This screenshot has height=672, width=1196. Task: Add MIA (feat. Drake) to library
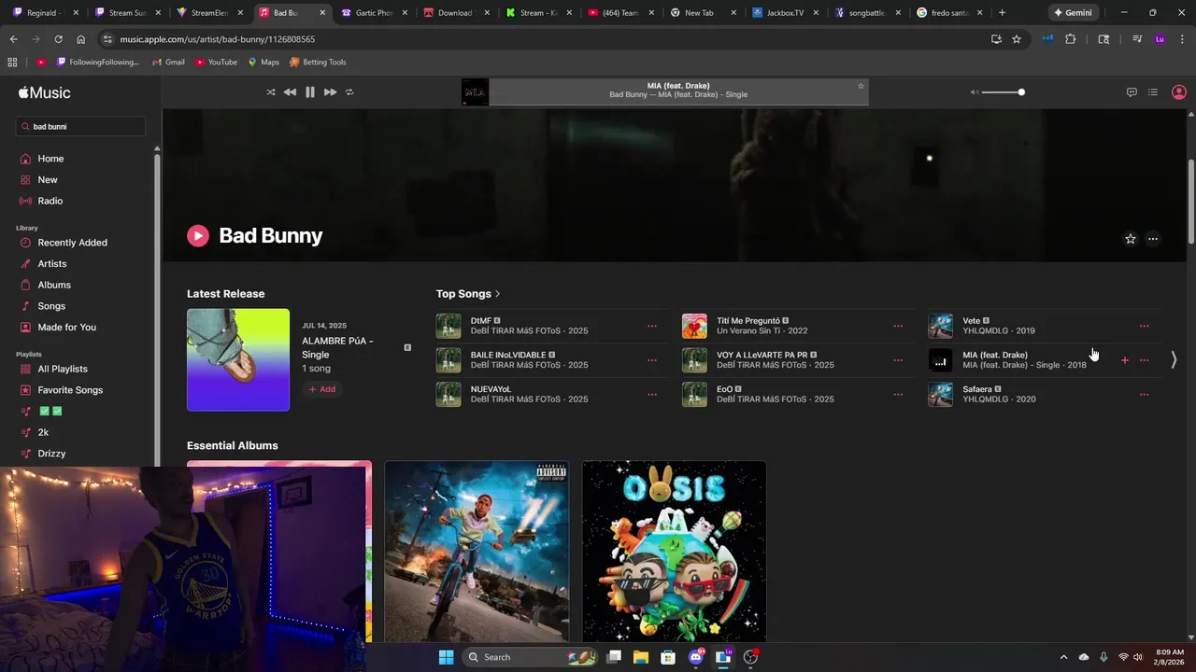(x=1124, y=360)
